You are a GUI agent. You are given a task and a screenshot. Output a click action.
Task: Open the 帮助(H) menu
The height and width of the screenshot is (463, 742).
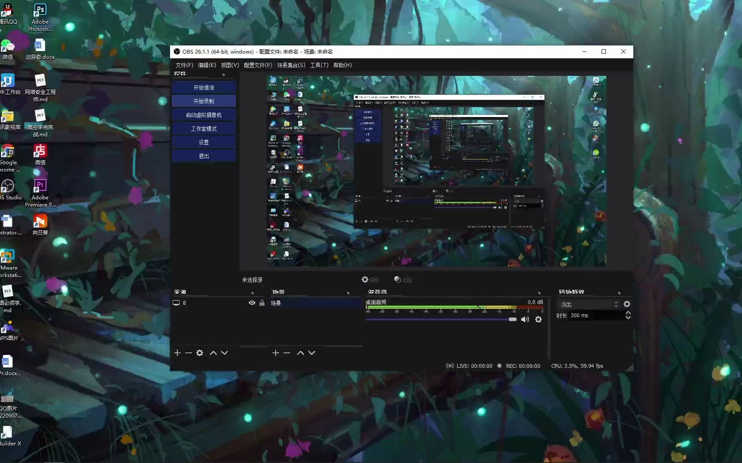tap(342, 65)
